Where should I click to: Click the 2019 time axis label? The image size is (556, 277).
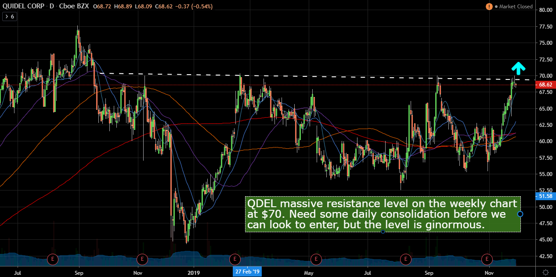[x=194, y=272]
